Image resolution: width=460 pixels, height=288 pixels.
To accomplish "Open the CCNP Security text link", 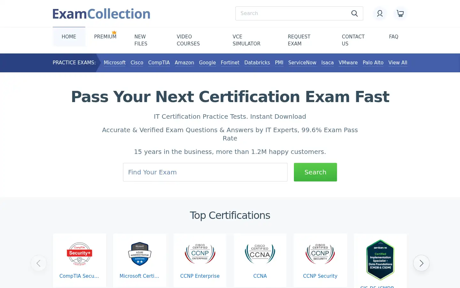I will click(x=320, y=276).
